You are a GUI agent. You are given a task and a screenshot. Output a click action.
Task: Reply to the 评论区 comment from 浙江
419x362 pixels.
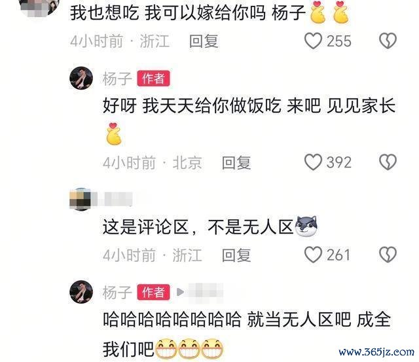click(236, 255)
